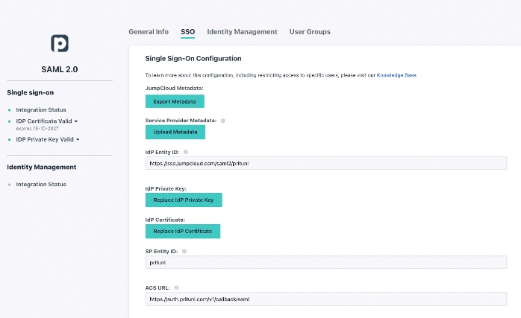
Task: Click the Pritunl application logo
Action: pos(59,43)
